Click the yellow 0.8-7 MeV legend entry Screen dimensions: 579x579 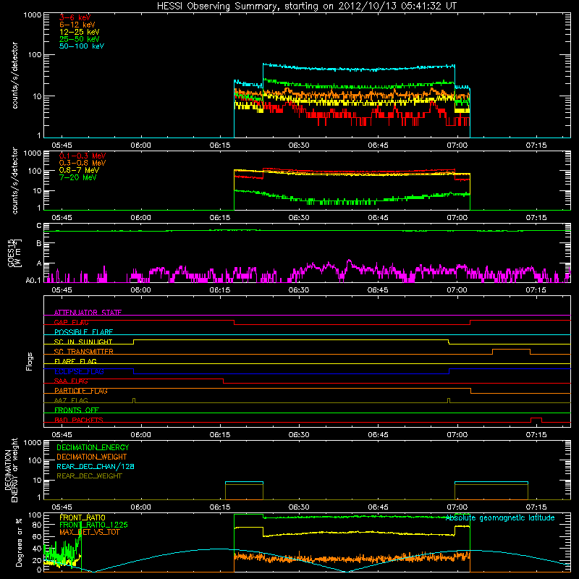pos(79,170)
